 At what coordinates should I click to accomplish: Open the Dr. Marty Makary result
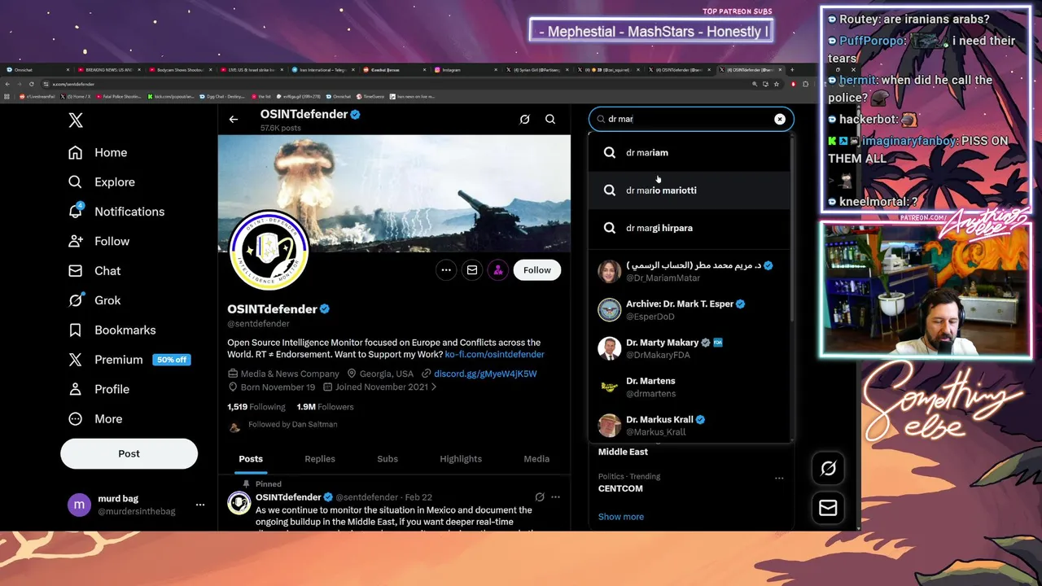(689, 348)
